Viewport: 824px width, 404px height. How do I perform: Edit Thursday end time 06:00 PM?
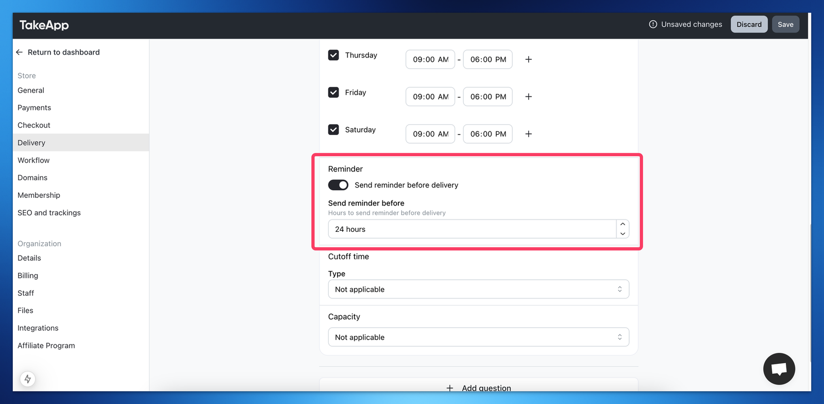[x=487, y=59]
